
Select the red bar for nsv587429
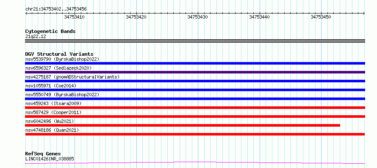point(195,117)
